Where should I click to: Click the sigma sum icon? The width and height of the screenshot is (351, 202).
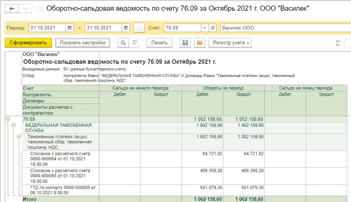[338, 43]
